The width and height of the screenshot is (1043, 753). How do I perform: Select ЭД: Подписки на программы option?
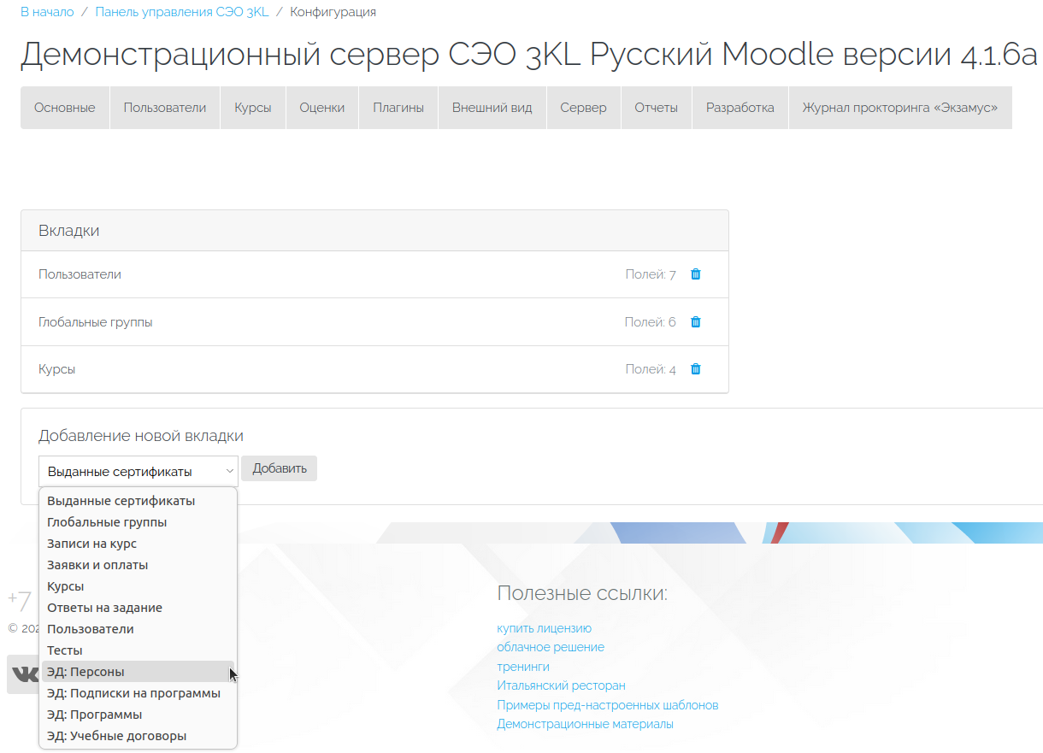coord(138,693)
